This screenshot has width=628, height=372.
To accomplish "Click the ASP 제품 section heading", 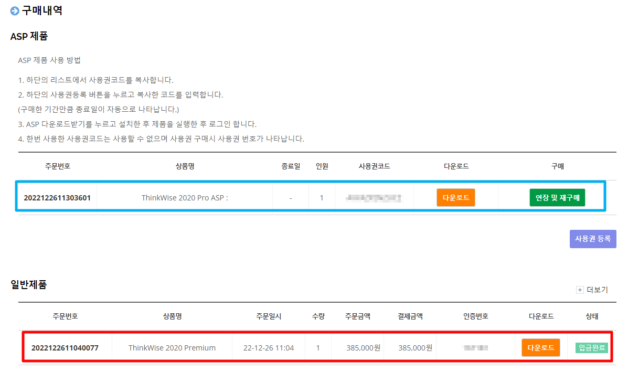I will pyautogui.click(x=29, y=36).
